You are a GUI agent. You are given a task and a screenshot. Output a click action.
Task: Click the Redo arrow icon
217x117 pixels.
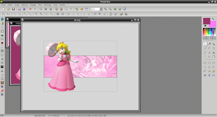(x=35, y=9)
